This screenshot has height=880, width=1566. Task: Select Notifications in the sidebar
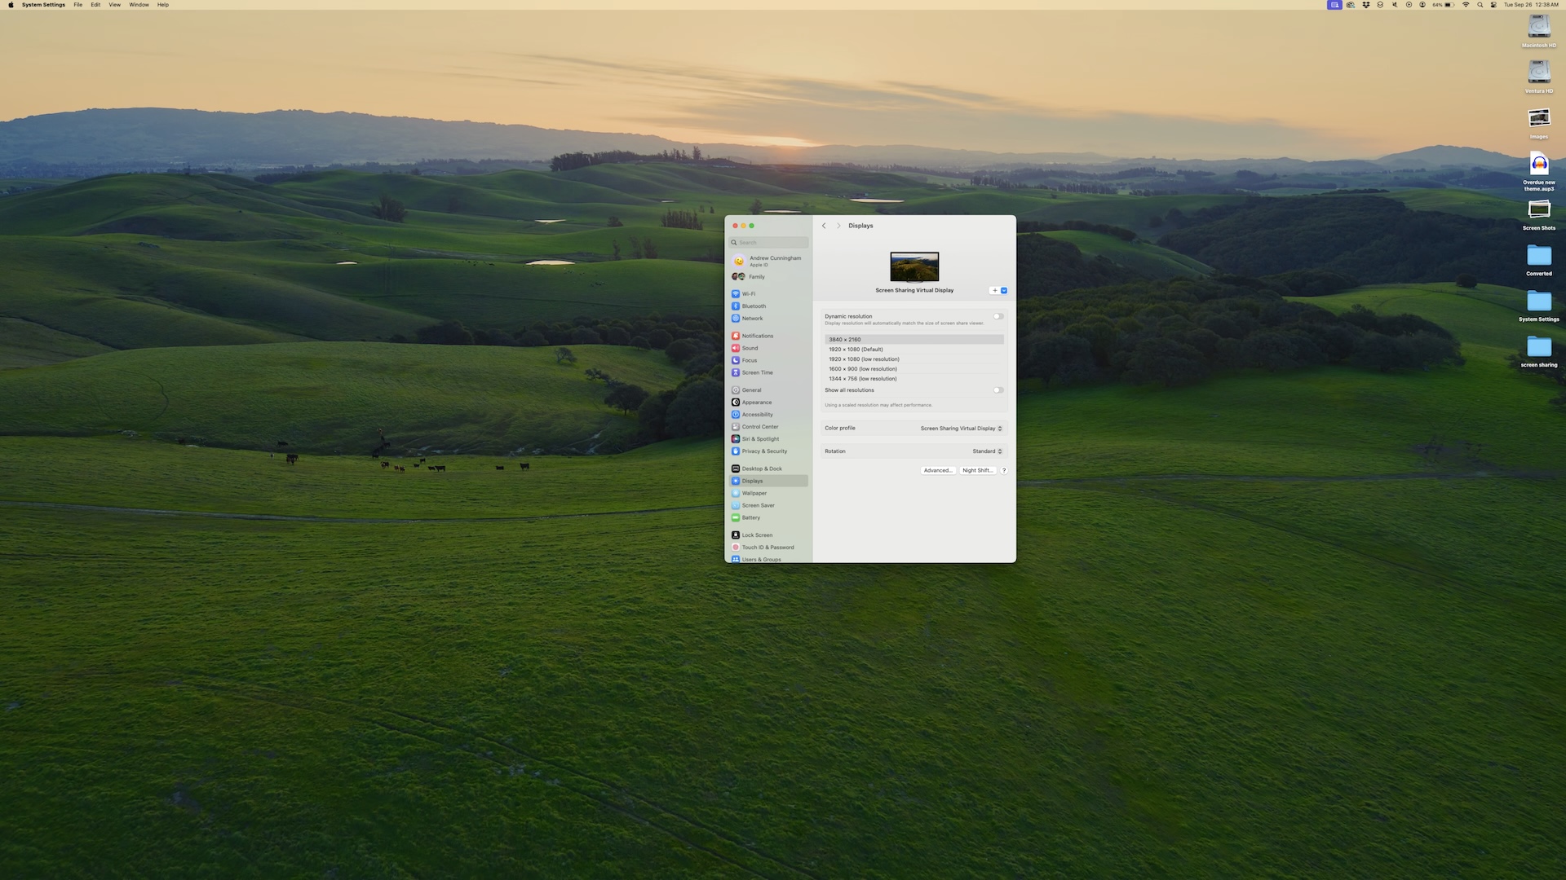757,336
